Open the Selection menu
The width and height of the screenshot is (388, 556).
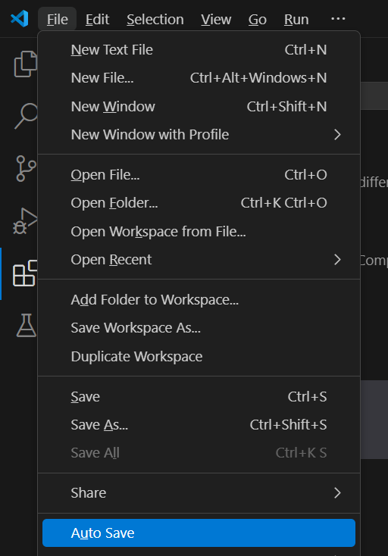click(155, 20)
